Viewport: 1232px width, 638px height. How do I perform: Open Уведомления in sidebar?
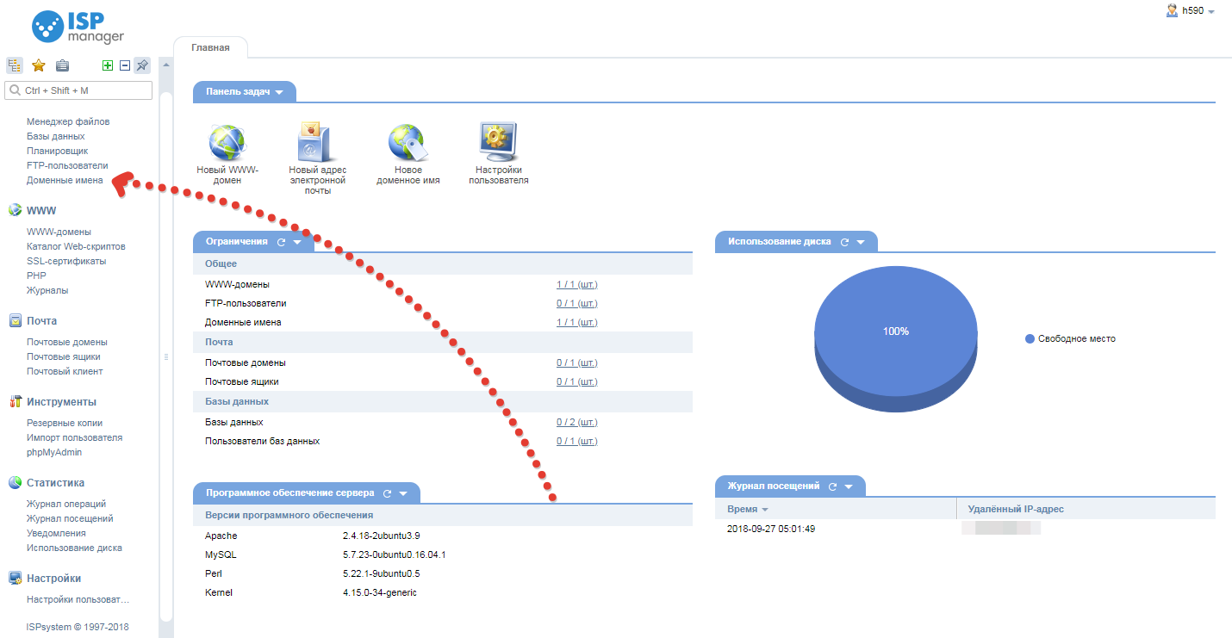coord(56,533)
